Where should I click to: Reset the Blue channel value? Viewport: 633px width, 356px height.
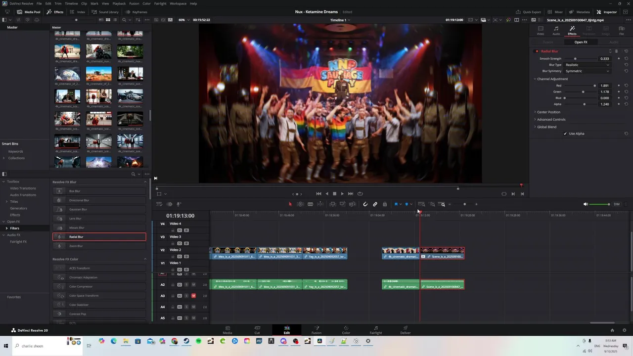click(x=626, y=98)
